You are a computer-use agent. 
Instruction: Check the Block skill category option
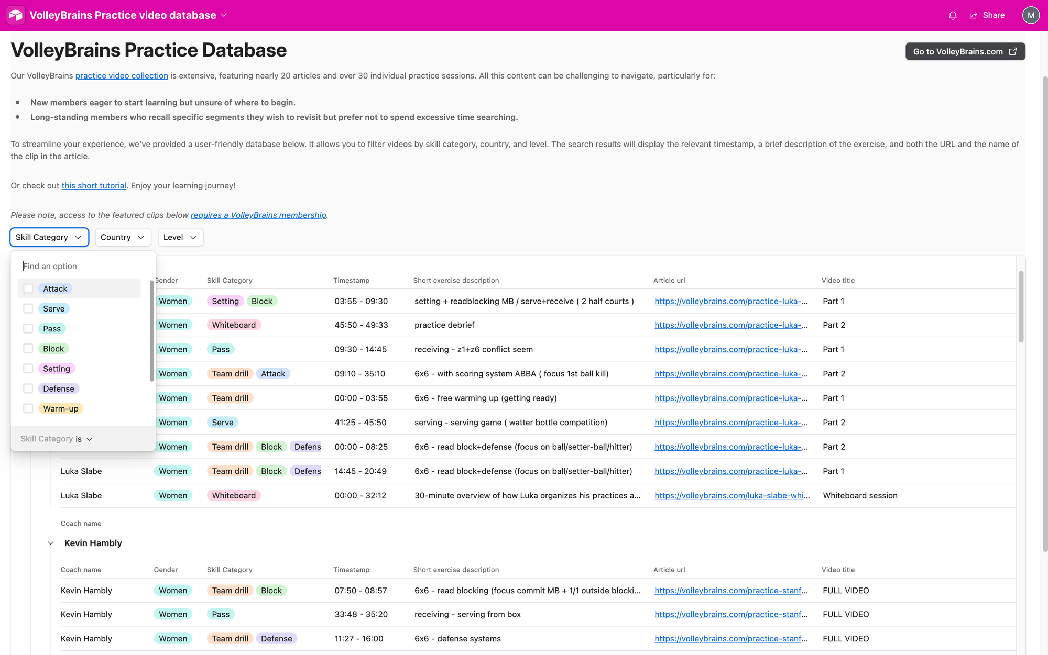(x=28, y=348)
